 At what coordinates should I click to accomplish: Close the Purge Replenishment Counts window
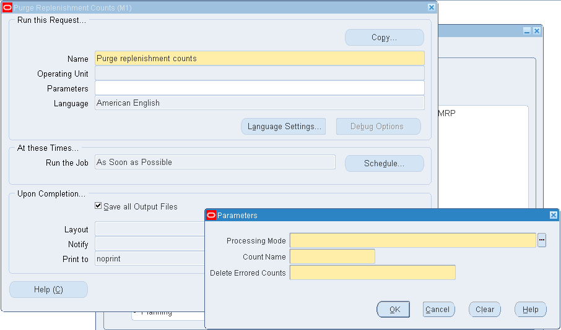point(432,7)
